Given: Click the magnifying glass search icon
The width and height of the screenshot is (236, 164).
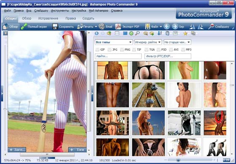Looking at the screenshot, I should [x=137, y=33].
